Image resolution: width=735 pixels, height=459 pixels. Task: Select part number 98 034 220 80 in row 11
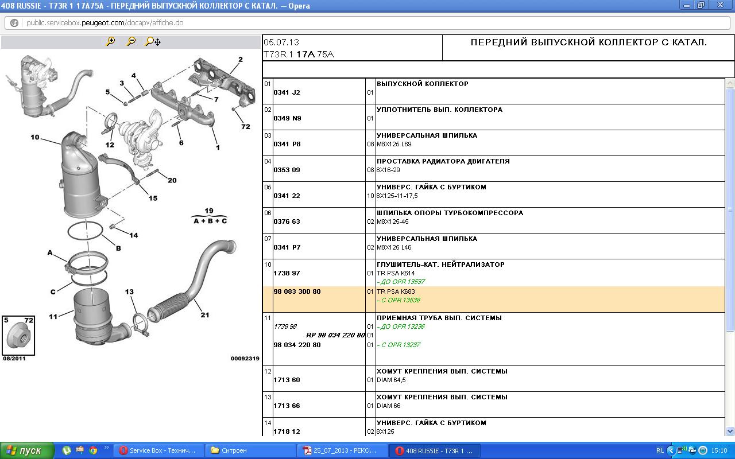pyautogui.click(x=297, y=345)
